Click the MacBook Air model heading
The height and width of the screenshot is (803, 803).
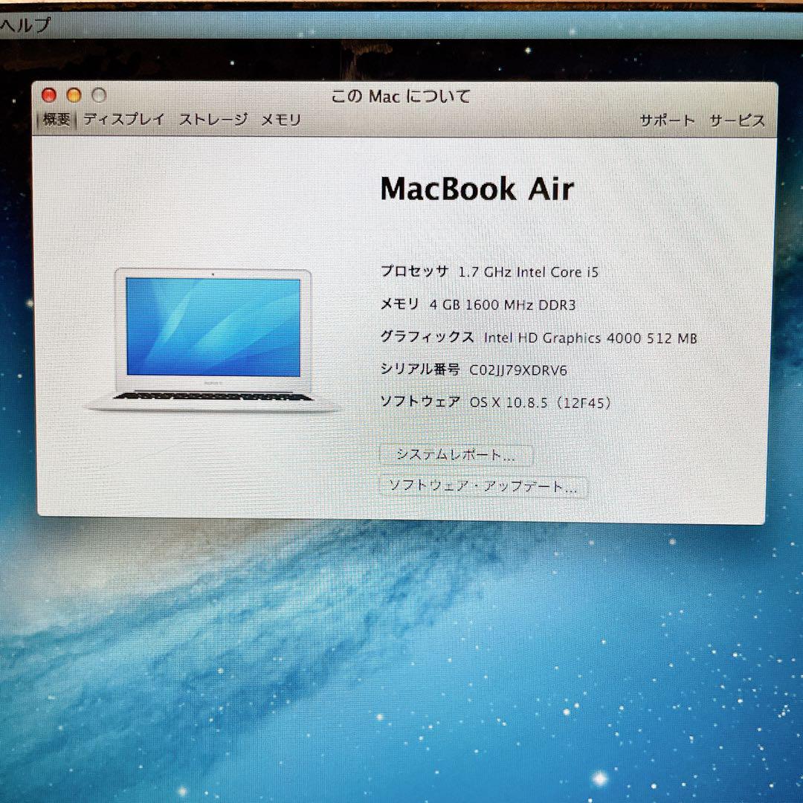[x=477, y=189]
